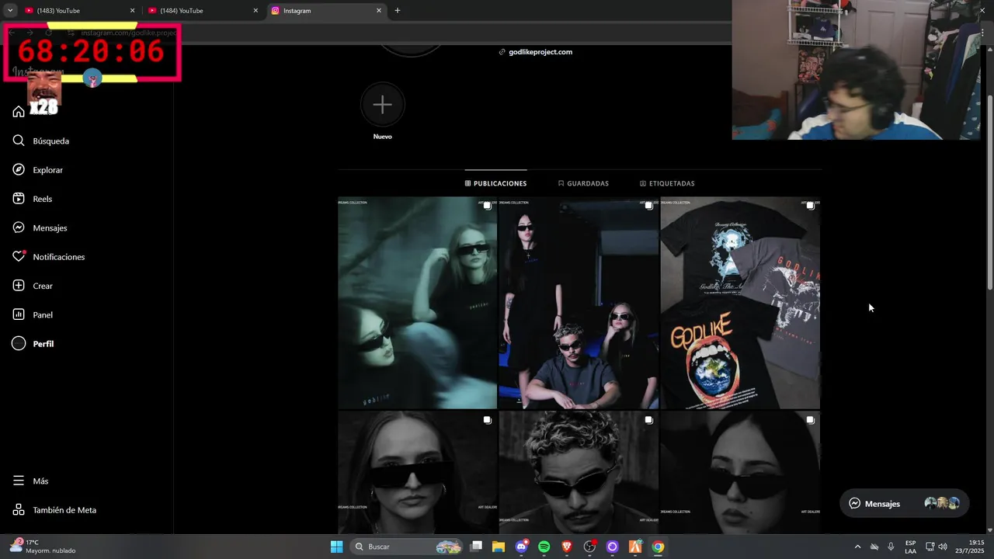This screenshot has width=994, height=559.
Task: Open the woman with sunglasses portrait post
Action: (x=417, y=472)
